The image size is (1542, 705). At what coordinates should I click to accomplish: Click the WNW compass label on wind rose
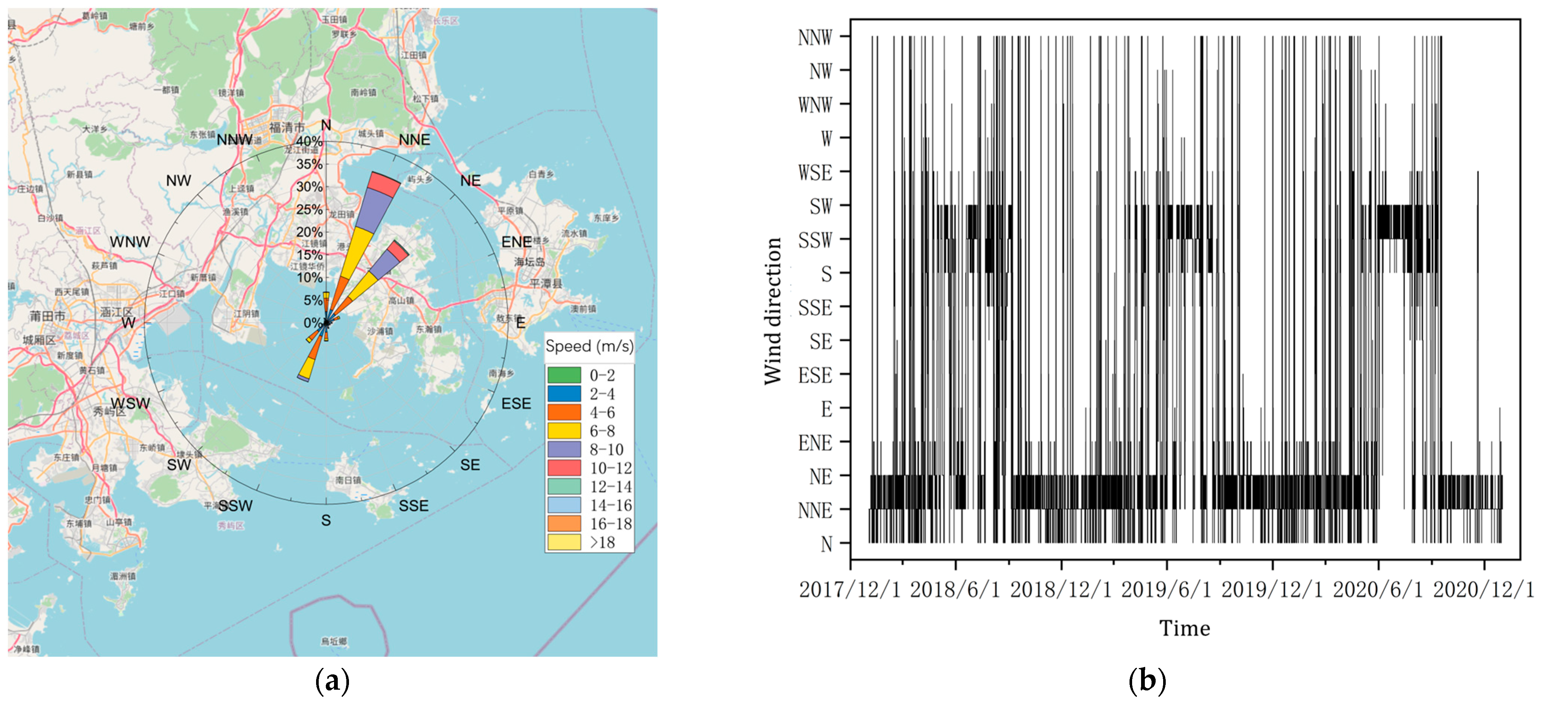coord(130,242)
